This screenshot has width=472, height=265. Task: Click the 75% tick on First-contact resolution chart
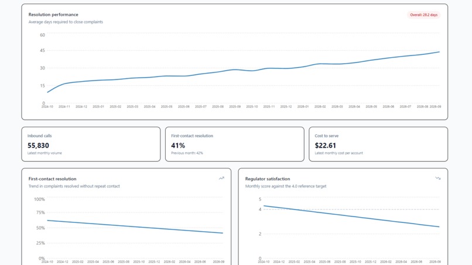40,212
